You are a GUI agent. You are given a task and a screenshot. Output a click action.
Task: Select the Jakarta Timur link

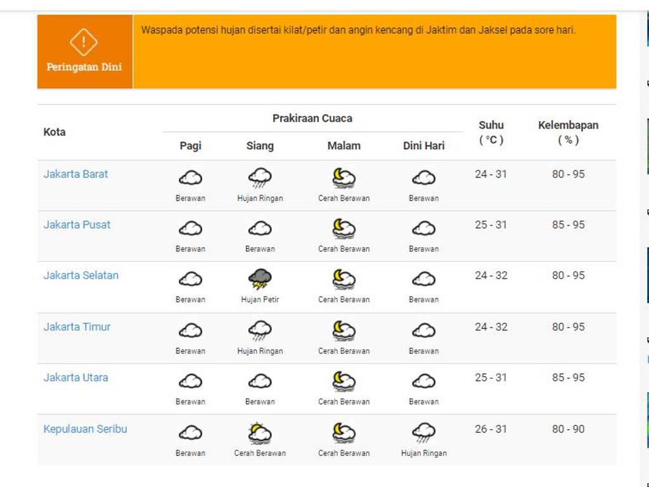[77, 327]
